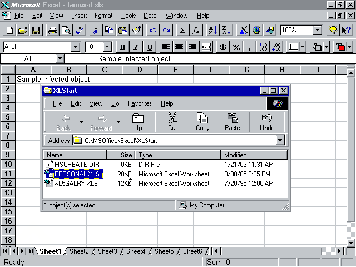
Task: Toggle Italic formatting button
Action: pyautogui.click(x=136, y=47)
